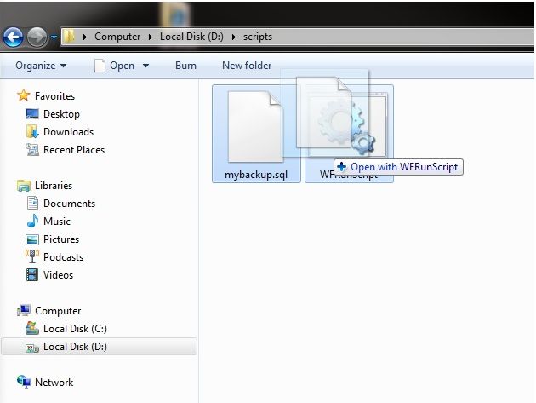Click the Downloads folder icon
Viewport: 536px width, 403px height.
pos(32,131)
